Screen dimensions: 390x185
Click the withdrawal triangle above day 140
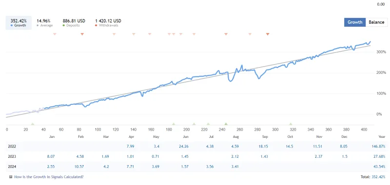[134, 34]
